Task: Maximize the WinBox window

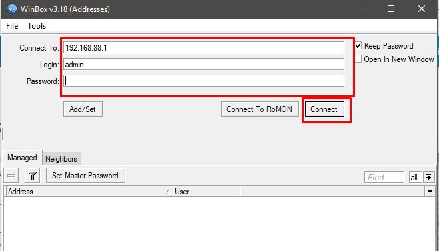Action: point(391,9)
